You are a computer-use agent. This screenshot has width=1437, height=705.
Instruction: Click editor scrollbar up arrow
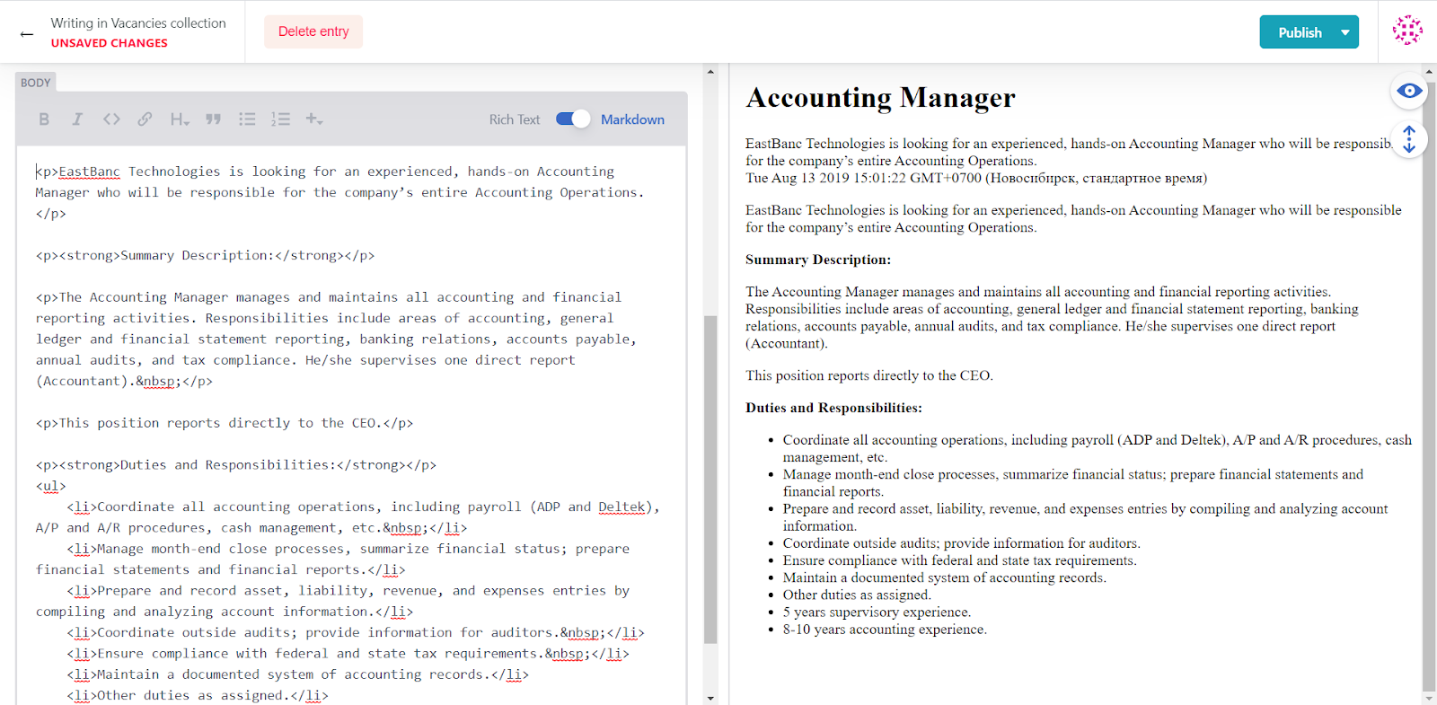710,71
